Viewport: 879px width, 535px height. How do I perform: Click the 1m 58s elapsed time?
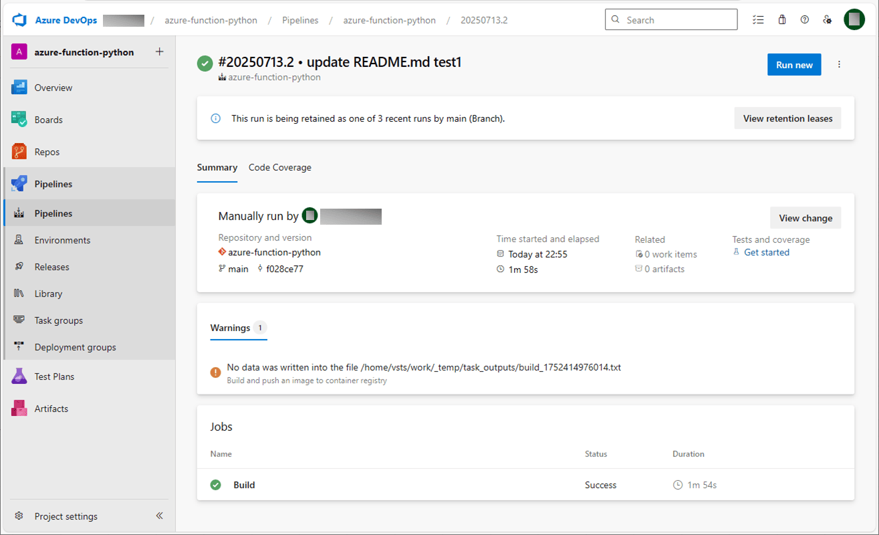pyautogui.click(x=523, y=270)
